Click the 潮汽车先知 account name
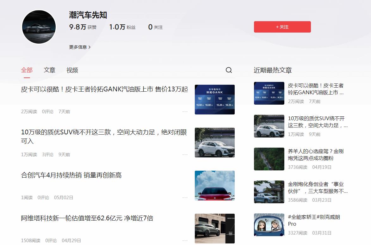This screenshot has width=371, height=245. (x=88, y=15)
